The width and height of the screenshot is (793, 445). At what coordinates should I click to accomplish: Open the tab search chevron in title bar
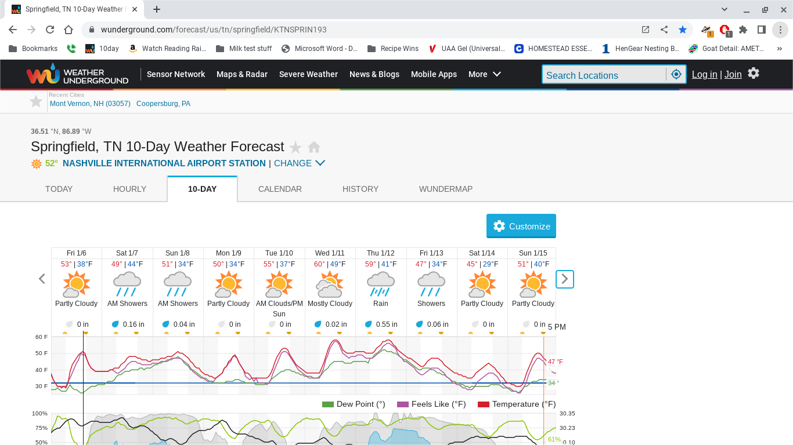pos(724,9)
